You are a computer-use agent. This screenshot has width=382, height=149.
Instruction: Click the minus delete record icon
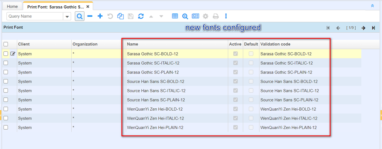90,16
